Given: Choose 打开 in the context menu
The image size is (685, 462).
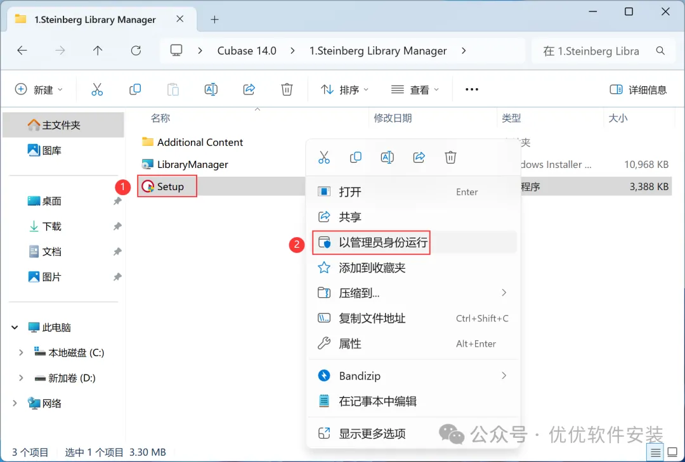Looking at the screenshot, I should 414,191.
